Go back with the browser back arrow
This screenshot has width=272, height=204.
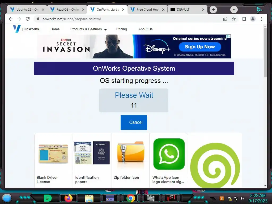11,19
